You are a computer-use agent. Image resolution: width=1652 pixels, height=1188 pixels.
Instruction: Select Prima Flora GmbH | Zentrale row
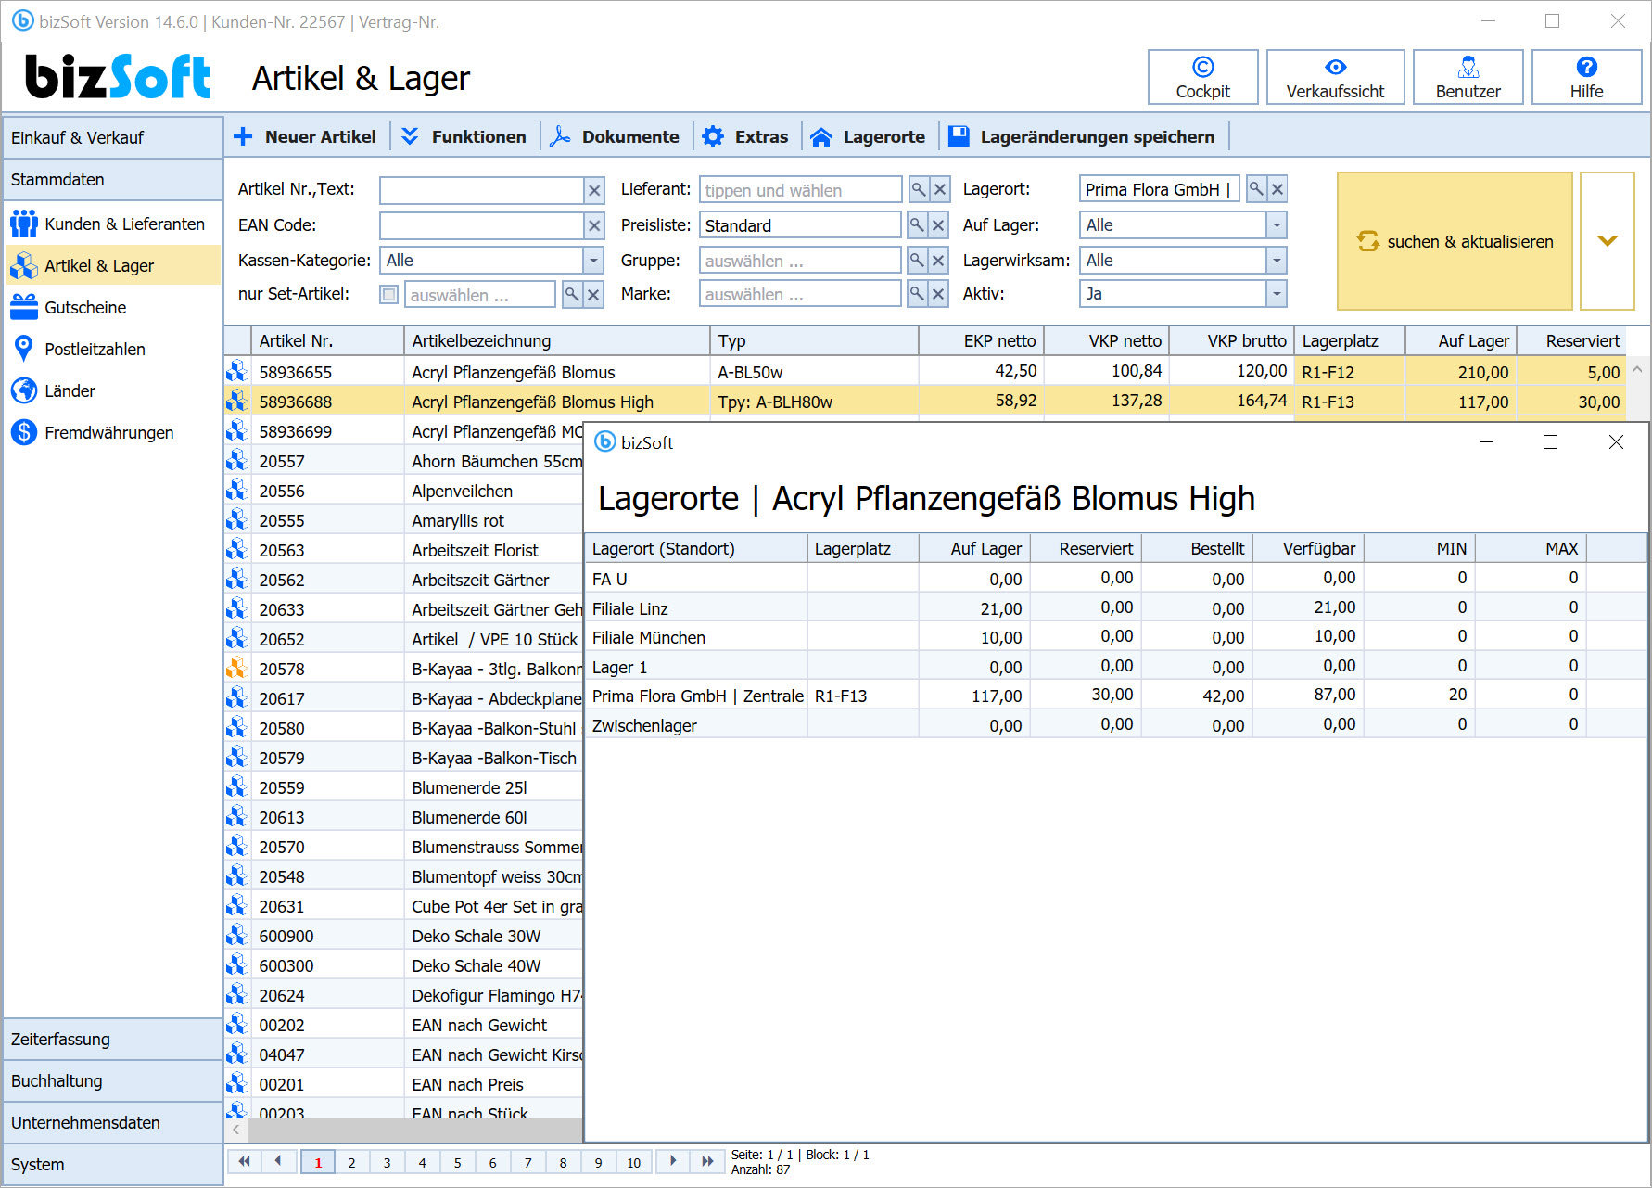[x=1116, y=696]
